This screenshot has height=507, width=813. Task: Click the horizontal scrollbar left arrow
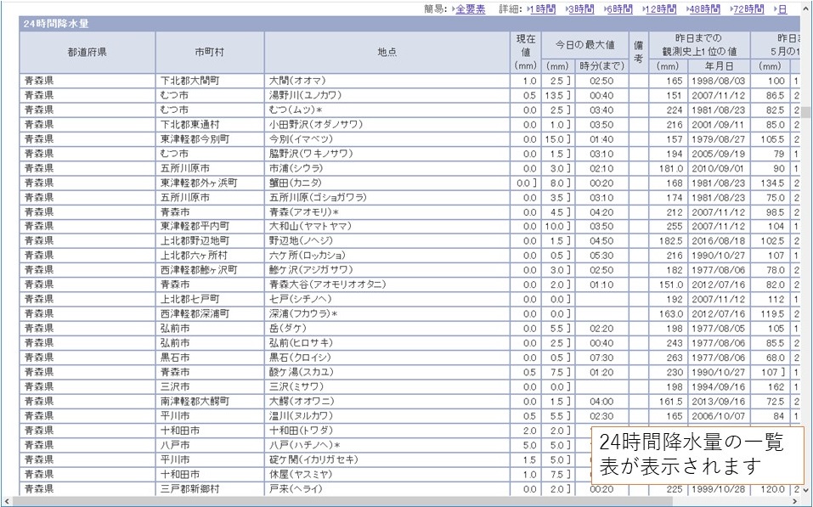7,501
